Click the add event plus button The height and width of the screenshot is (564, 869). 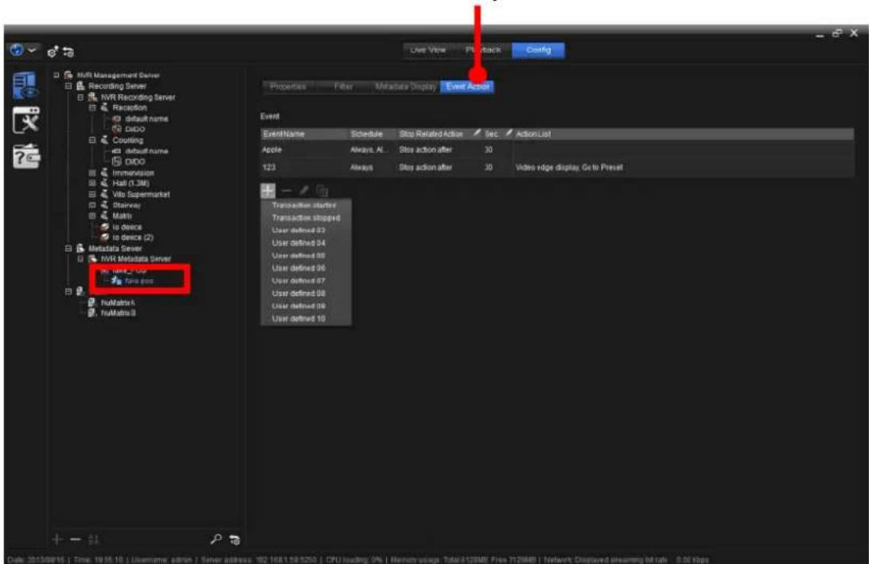[x=267, y=191]
